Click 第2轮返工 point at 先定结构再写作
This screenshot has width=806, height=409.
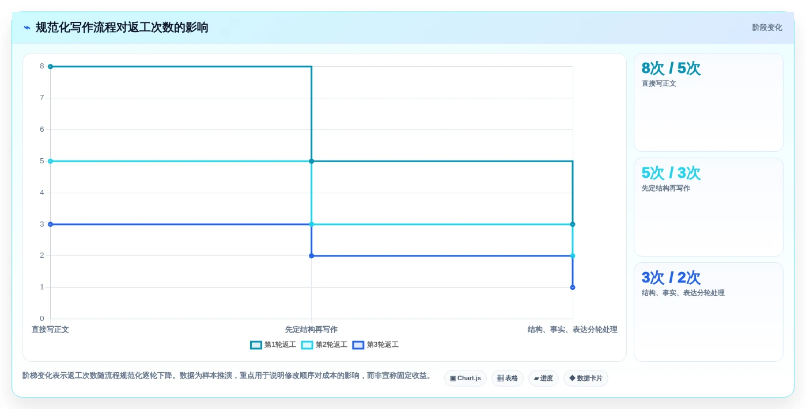click(x=312, y=224)
